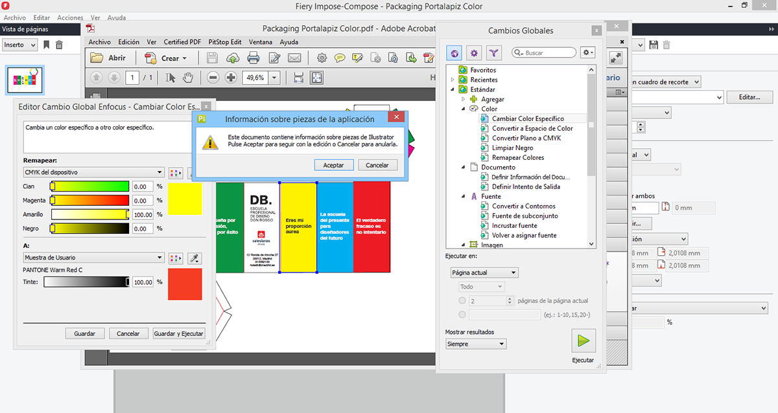
Task: Pick color with eyedropper in 'A' section
Action: (193, 258)
